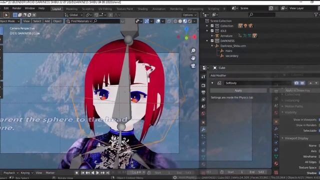Collapse the IDLE collection
Screen dimensions: 320x180
pyautogui.click(x=207, y=31)
